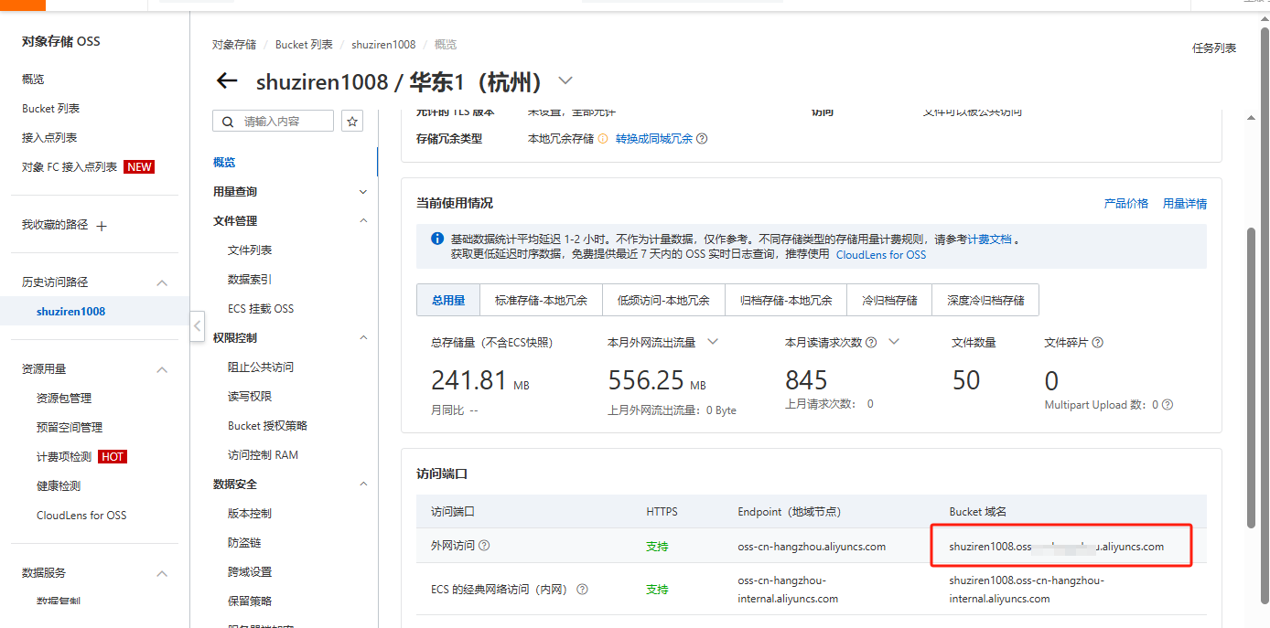Viewport: 1270px width, 628px height.
Task: Open the 本月外网流出流量 dropdown arrow
Action: (713, 342)
